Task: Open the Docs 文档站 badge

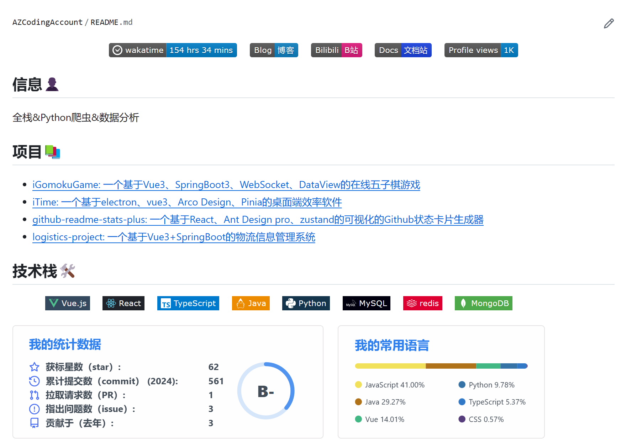Action: pyautogui.click(x=403, y=50)
